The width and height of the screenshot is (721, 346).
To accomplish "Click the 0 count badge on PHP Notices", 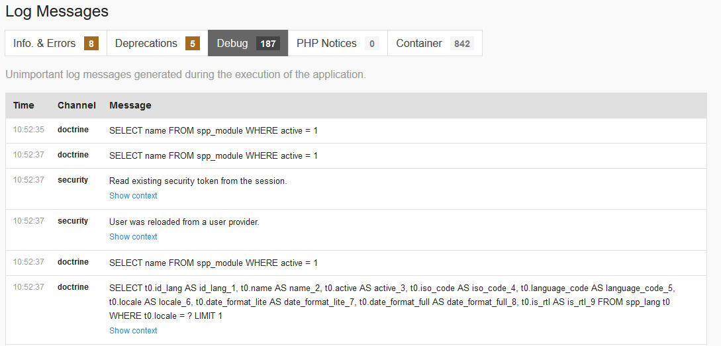I will (372, 44).
